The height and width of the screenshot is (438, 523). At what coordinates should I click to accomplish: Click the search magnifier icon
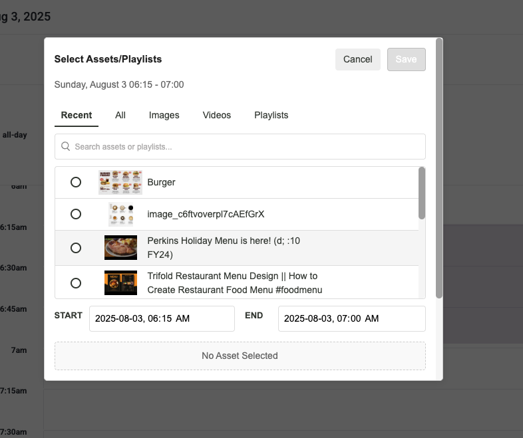(x=66, y=147)
